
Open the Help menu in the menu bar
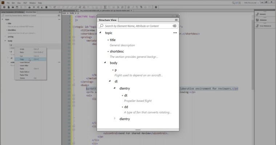pyautogui.click(x=40, y=3)
